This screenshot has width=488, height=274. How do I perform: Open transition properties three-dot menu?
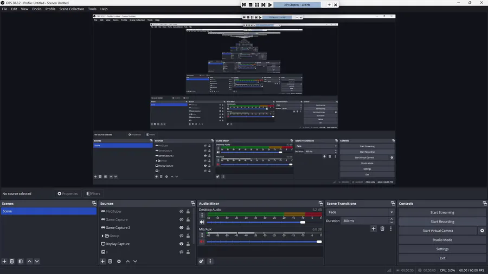391,229
